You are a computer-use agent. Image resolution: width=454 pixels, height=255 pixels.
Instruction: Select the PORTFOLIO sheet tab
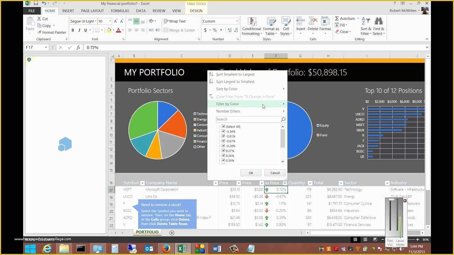147,232
